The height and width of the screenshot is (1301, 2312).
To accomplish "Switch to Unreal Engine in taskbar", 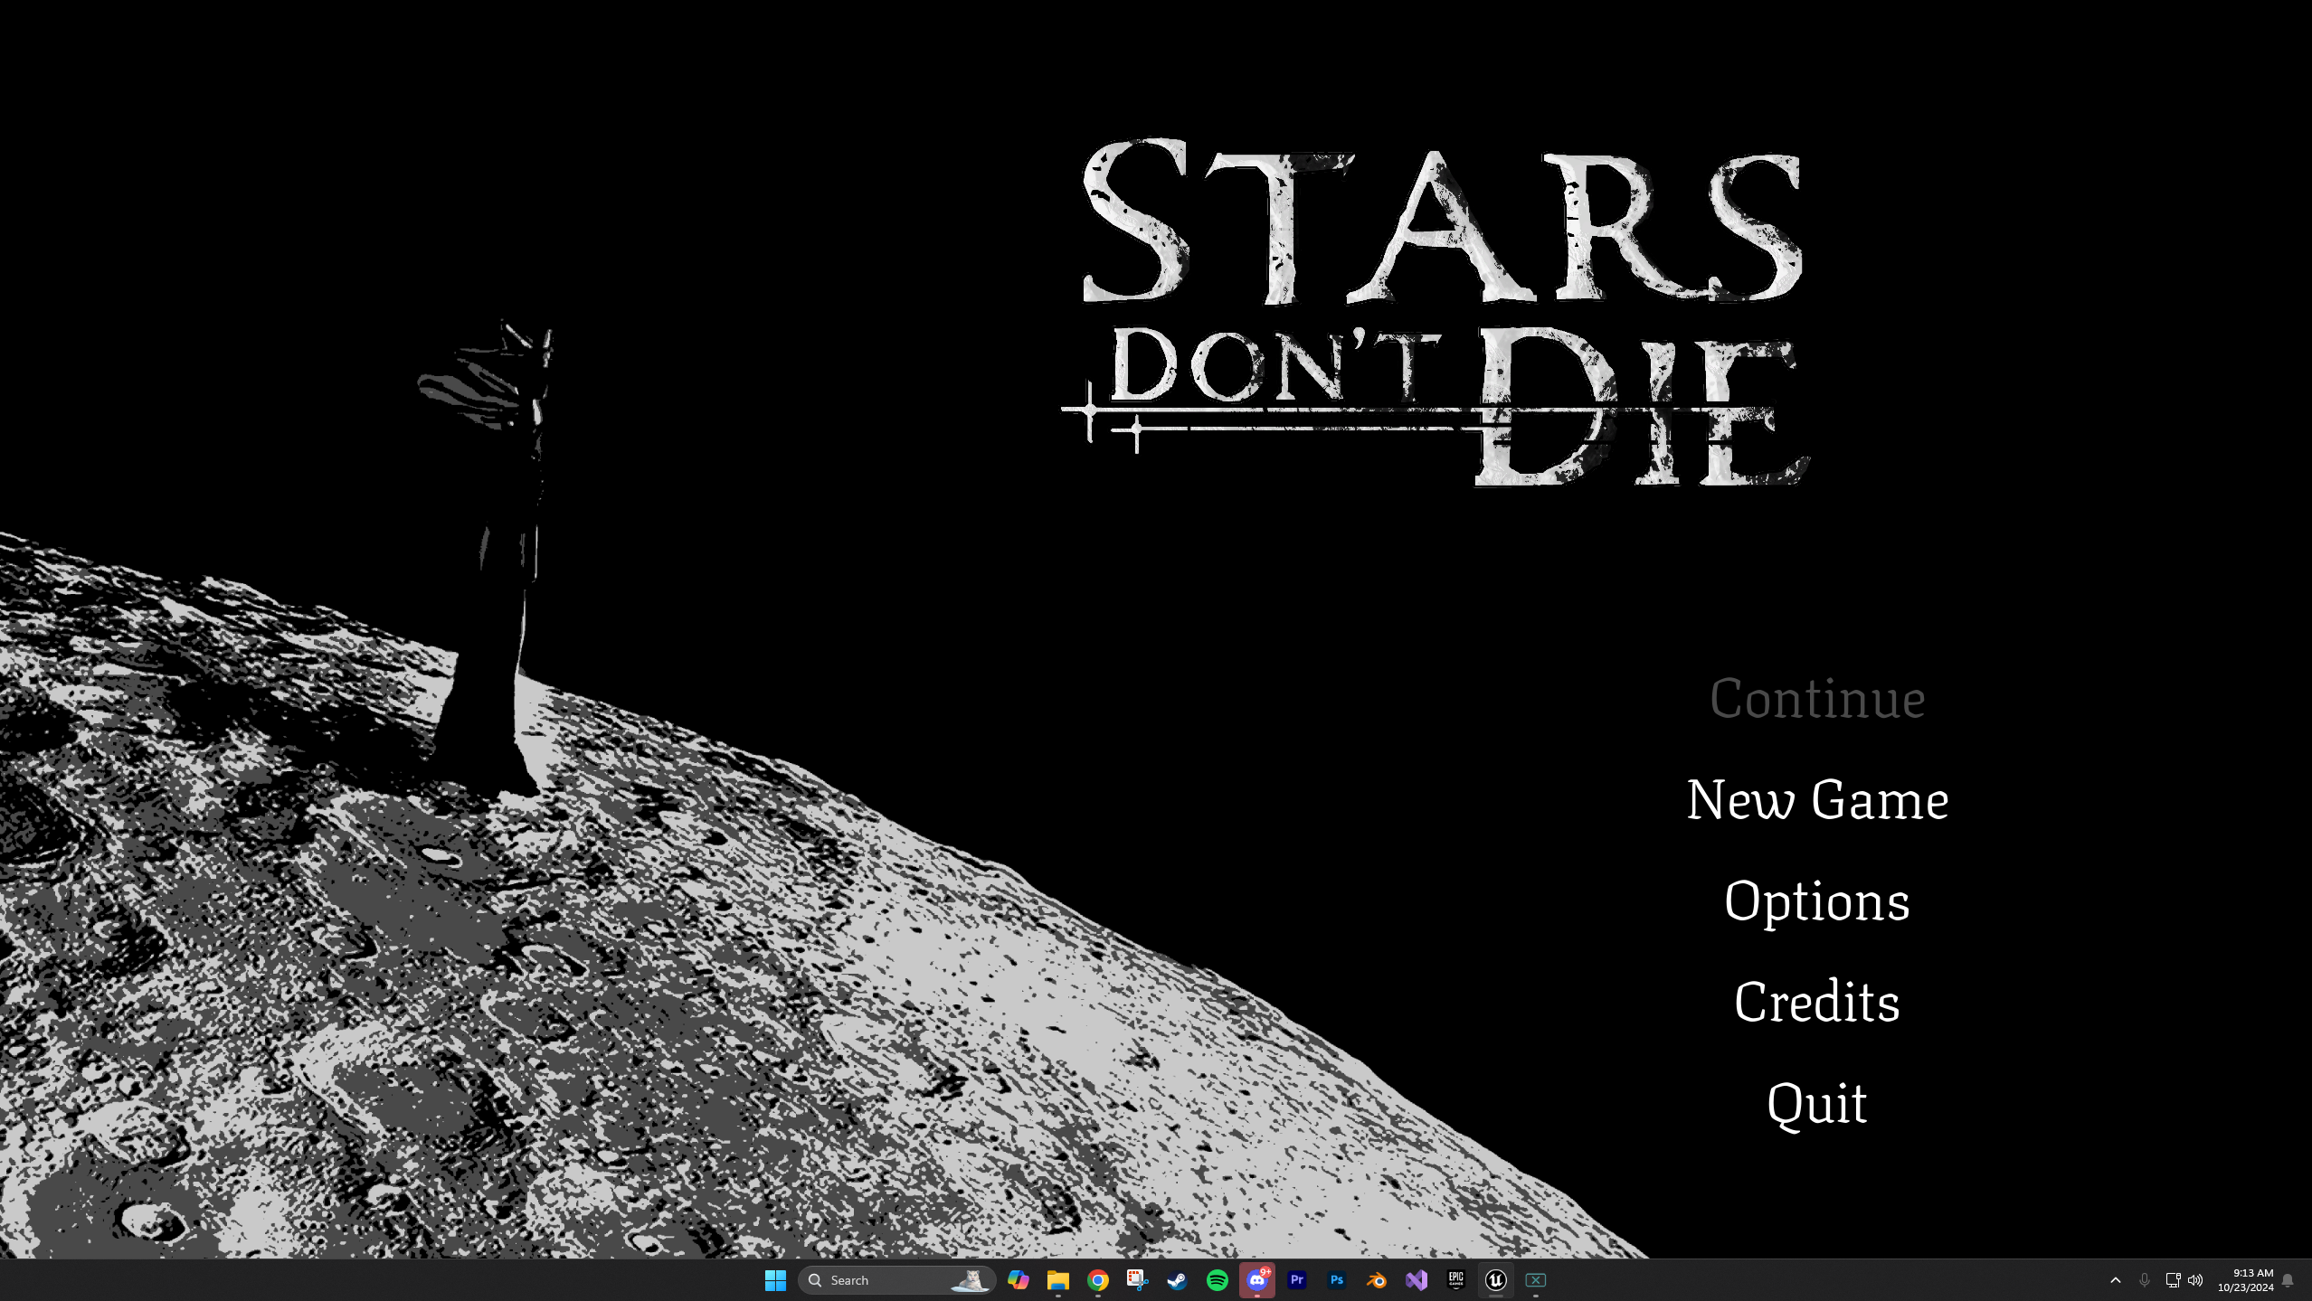I will coord(1495,1280).
